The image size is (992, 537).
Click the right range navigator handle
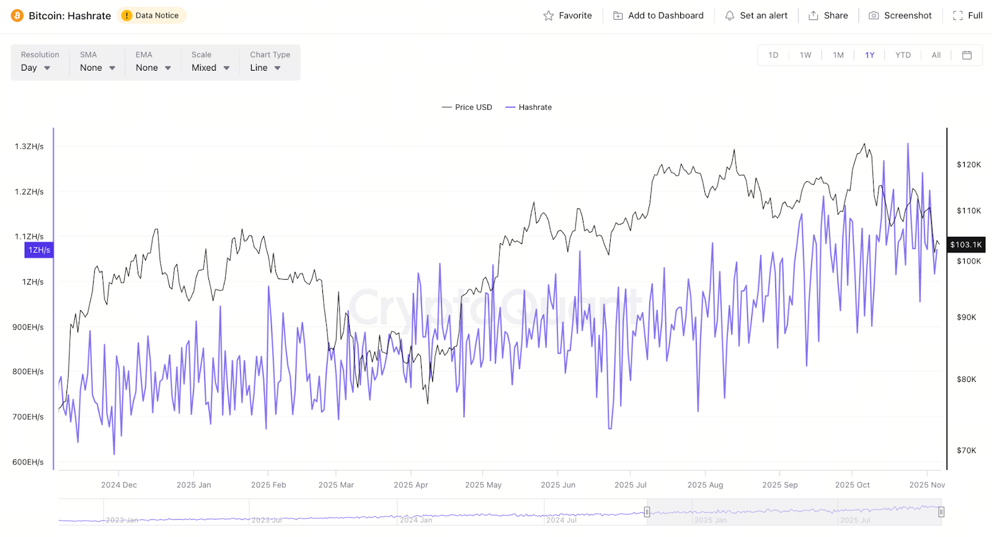(941, 512)
